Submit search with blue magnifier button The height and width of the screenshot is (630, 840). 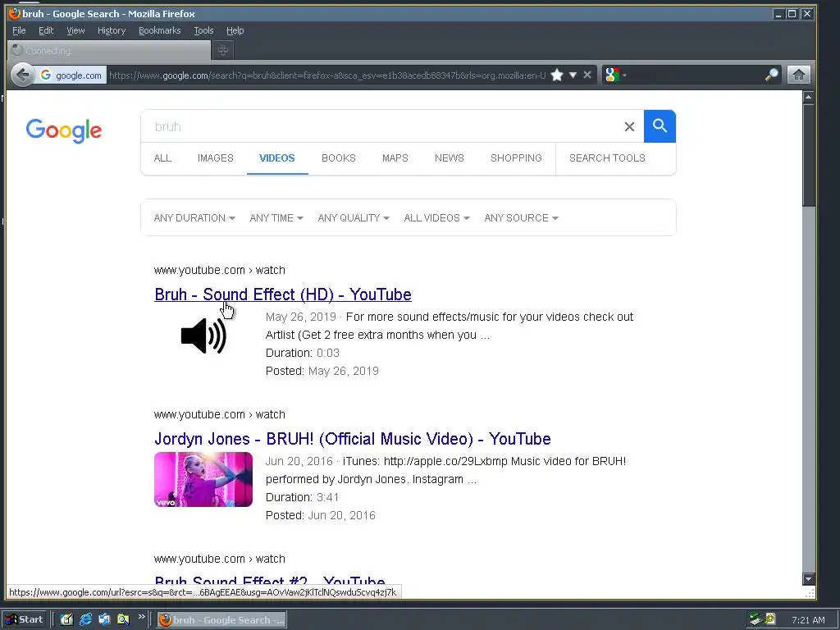660,126
